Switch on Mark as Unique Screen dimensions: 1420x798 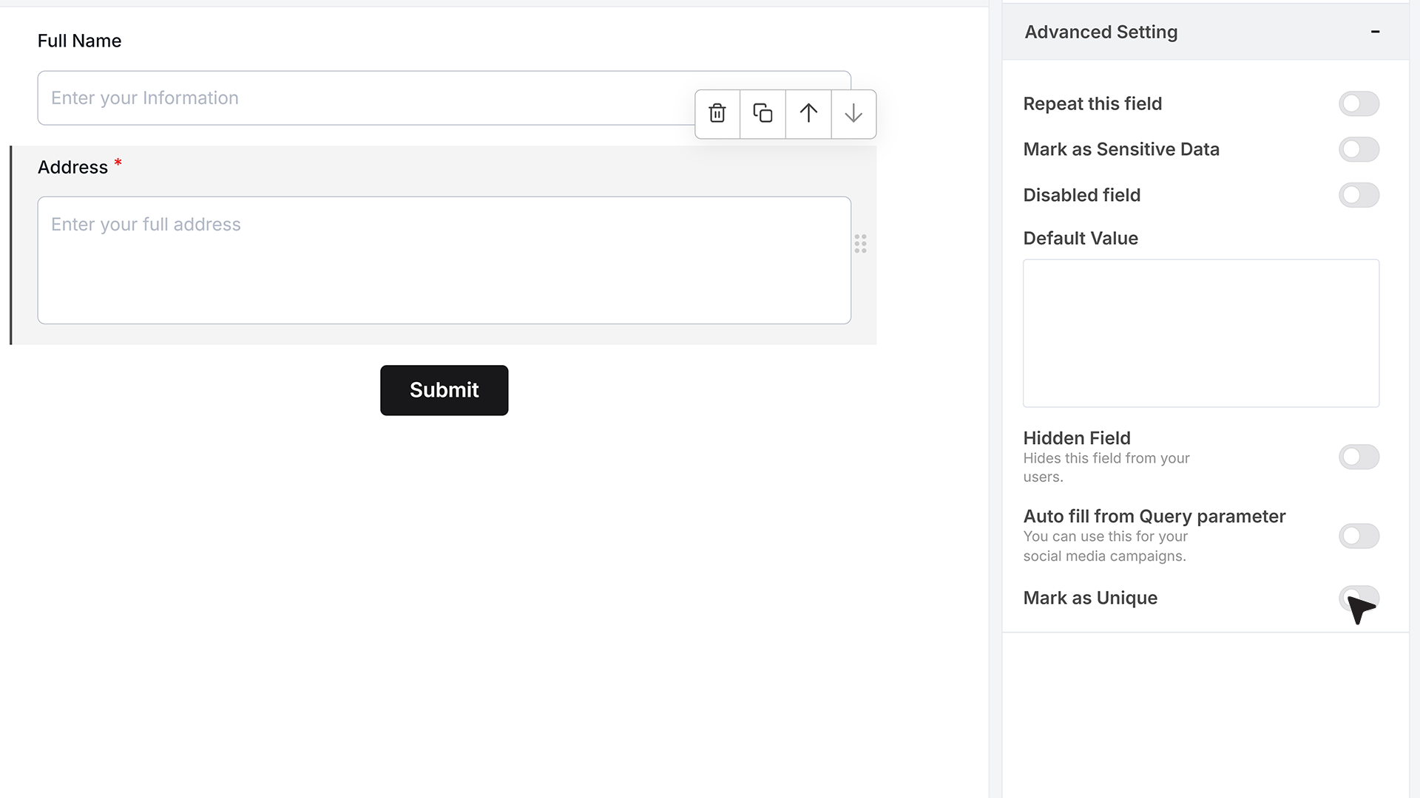pos(1359,598)
